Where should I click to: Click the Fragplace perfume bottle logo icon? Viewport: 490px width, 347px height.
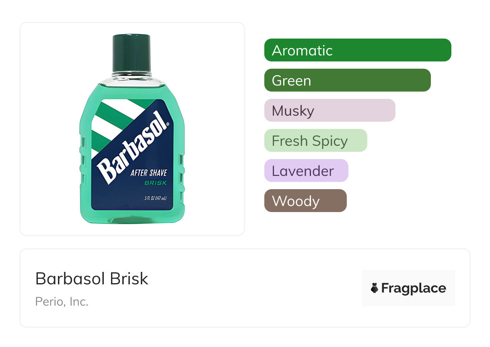pos(375,288)
